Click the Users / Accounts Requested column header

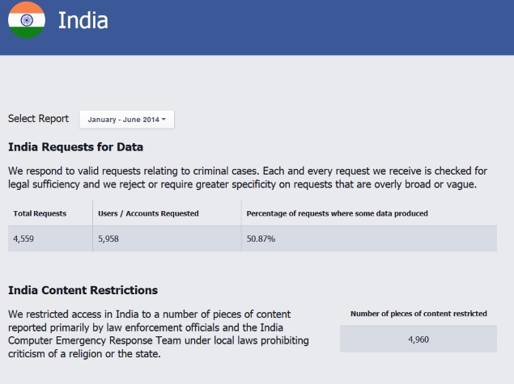click(x=148, y=213)
